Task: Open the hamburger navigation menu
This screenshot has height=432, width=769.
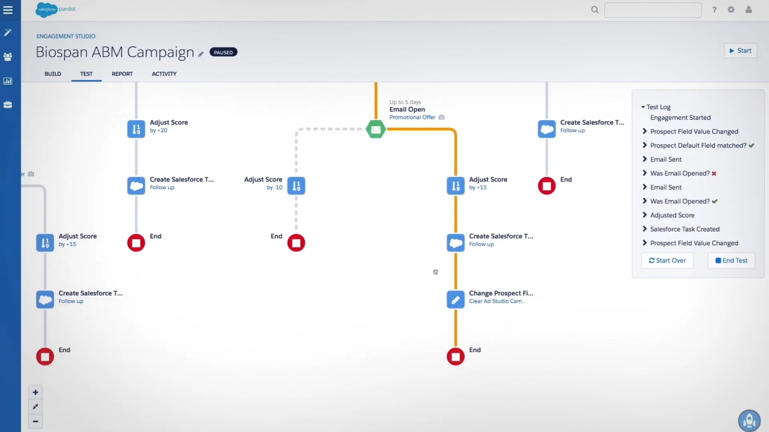Action: click(8, 10)
